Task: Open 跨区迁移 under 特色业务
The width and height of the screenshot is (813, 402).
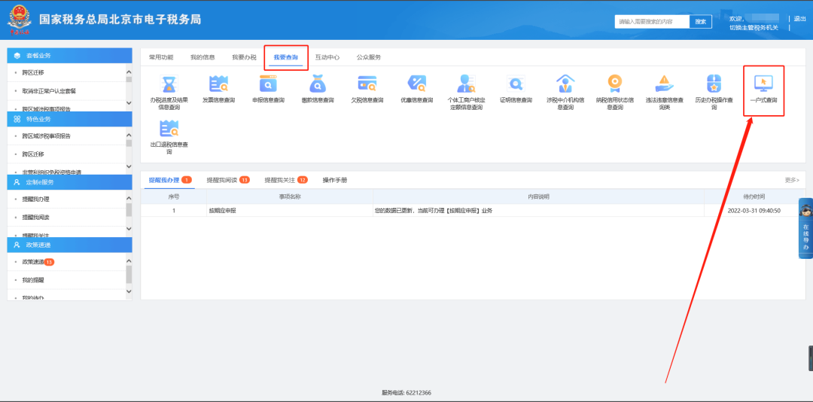Action: point(33,154)
